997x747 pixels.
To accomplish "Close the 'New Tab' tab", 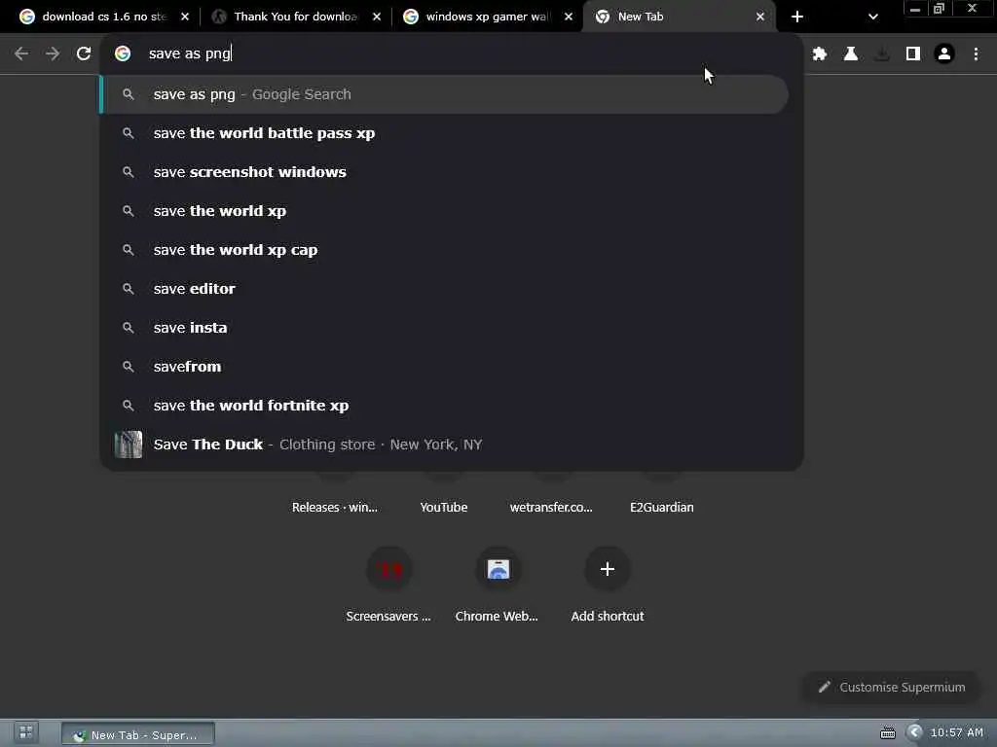I will pos(760,17).
